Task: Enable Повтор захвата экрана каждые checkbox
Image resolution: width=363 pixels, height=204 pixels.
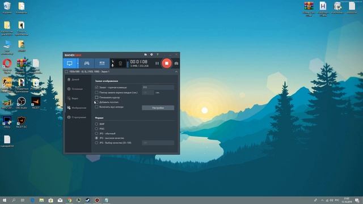Action: coord(96,92)
